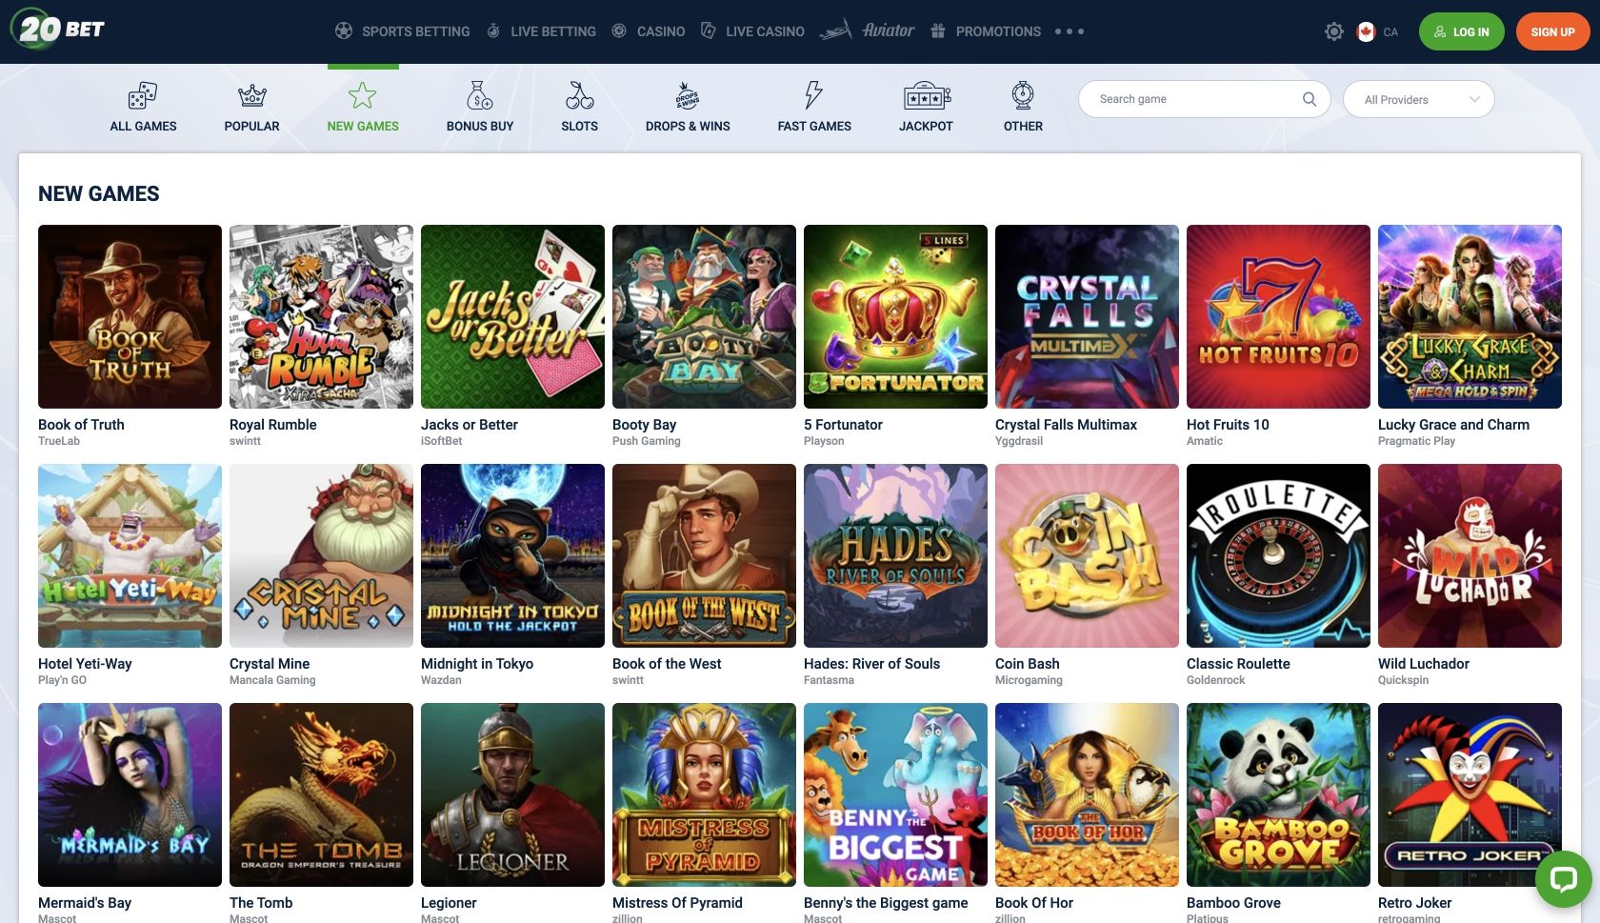Open the Jackpot slot machine icon

926,96
